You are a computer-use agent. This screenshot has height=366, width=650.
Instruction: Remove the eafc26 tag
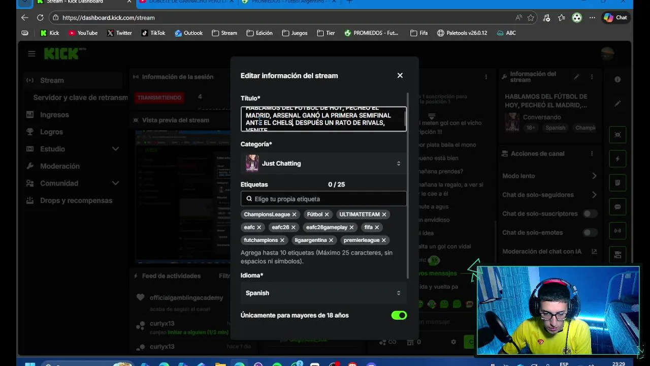coord(293,227)
